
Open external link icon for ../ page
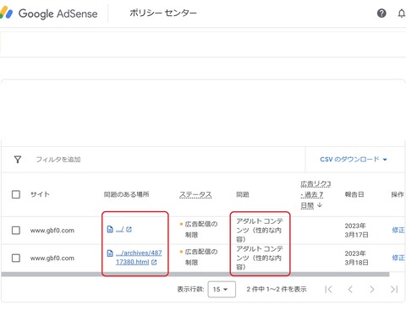click(129, 230)
